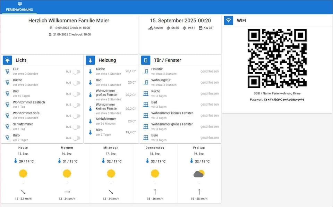333x207 pixels.
Task: Click the sunrise time 06:55
Action: pyautogui.click(x=175, y=28)
